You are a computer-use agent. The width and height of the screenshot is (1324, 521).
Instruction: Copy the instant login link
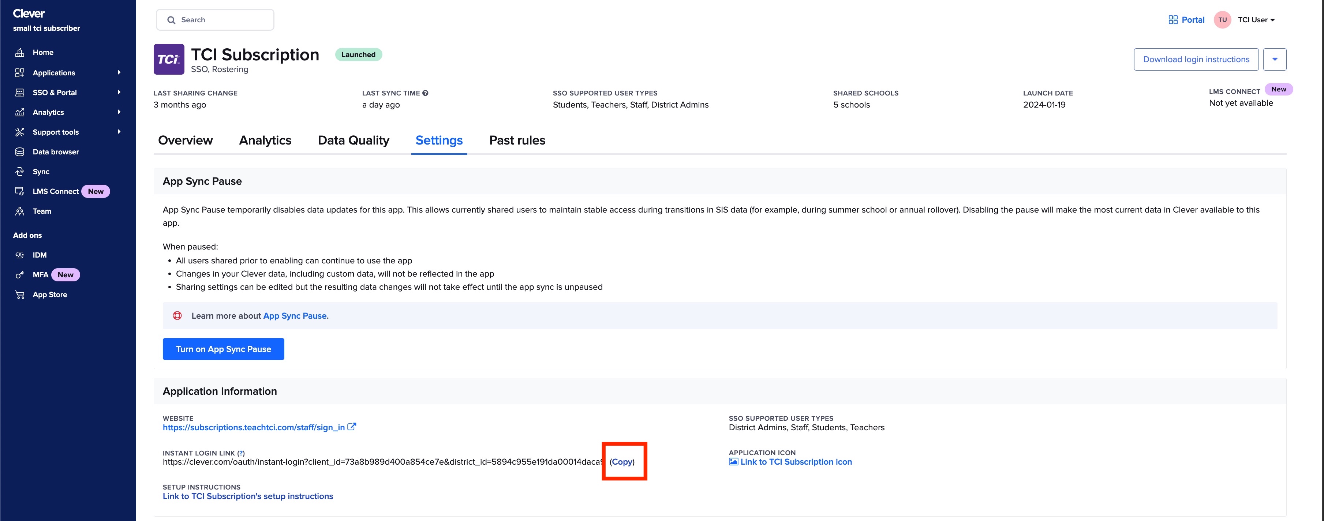(x=622, y=461)
